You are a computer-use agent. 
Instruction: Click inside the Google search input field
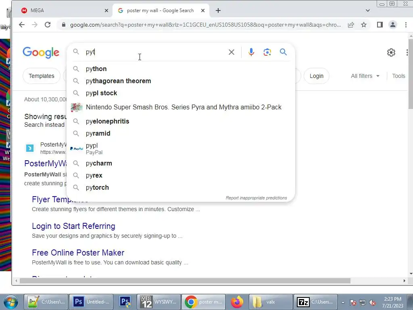click(155, 52)
